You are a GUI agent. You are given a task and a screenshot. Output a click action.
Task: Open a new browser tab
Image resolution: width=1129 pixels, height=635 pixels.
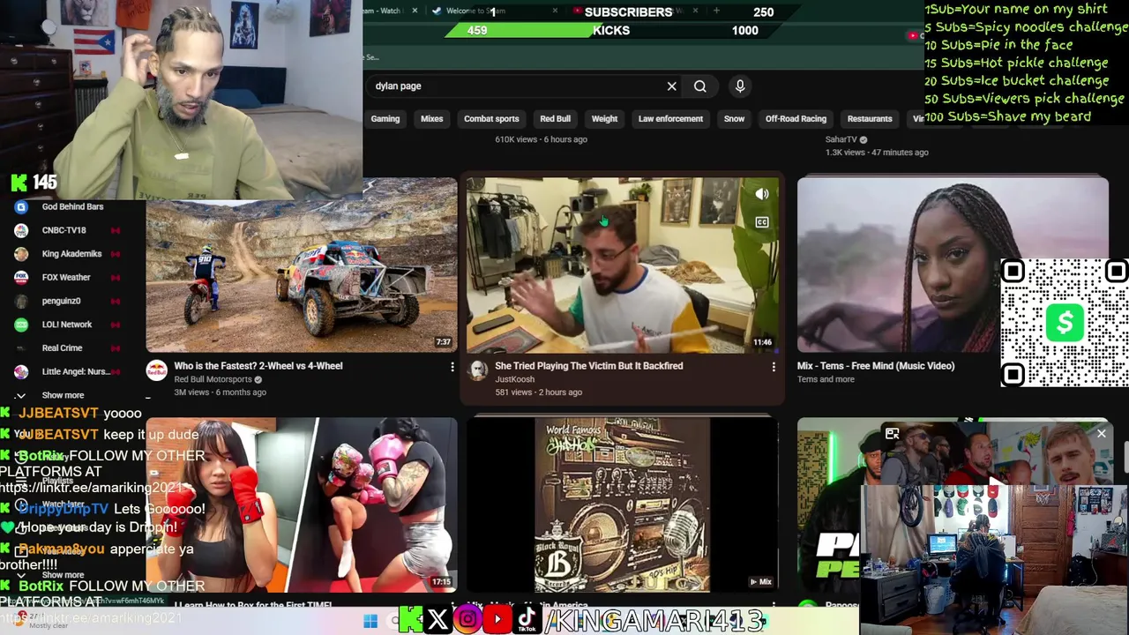(x=716, y=11)
